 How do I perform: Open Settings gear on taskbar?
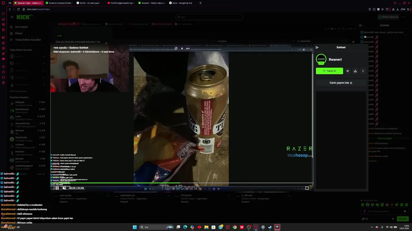click(x=263, y=227)
